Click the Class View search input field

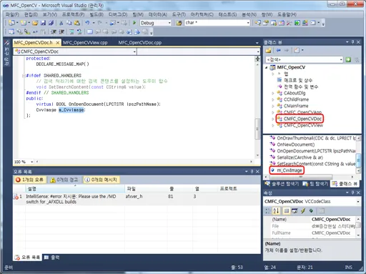tap(302, 59)
